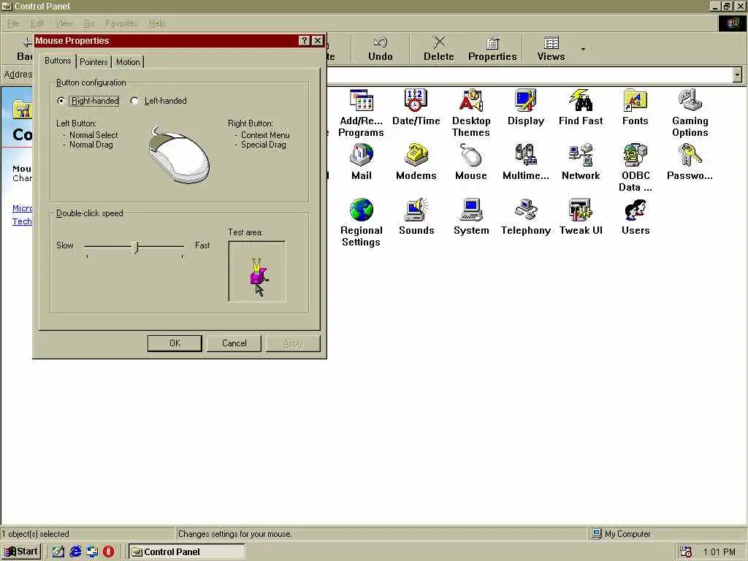Screen dimensions: 748x561
Task: Click the Views toolbar button
Action: click(551, 49)
